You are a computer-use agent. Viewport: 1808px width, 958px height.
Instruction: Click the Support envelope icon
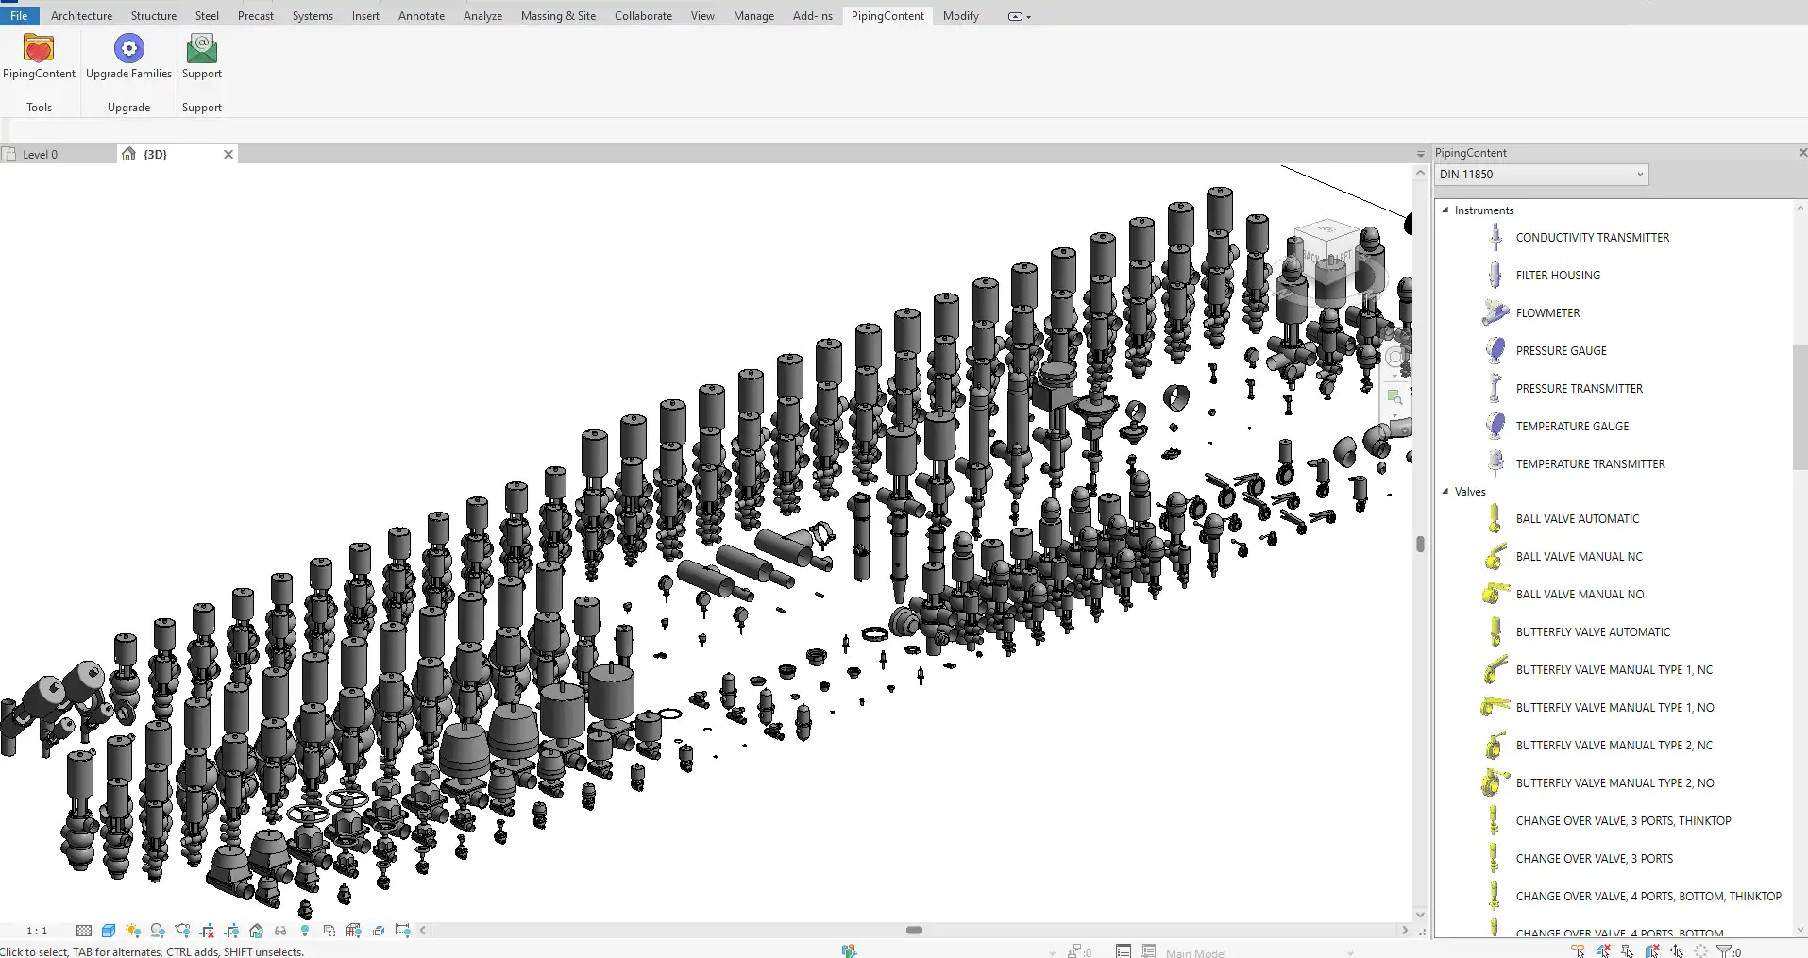point(201,49)
